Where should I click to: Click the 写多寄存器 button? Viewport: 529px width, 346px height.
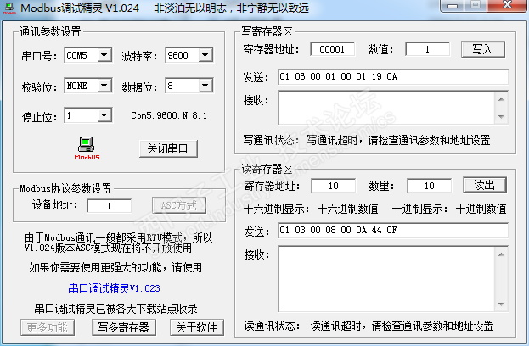coord(123,327)
